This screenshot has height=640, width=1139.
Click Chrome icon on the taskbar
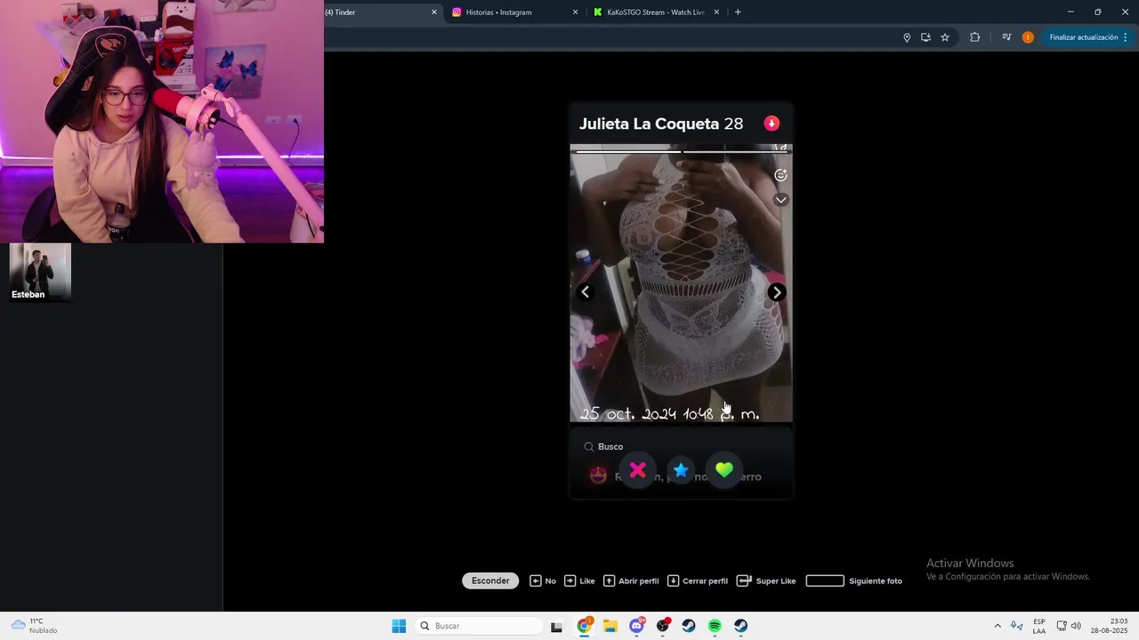(x=584, y=626)
